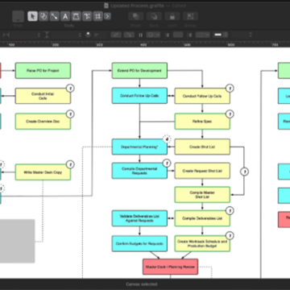Select the Selection arrow tool
The height and width of the screenshot is (290, 290).
[x=32, y=16]
